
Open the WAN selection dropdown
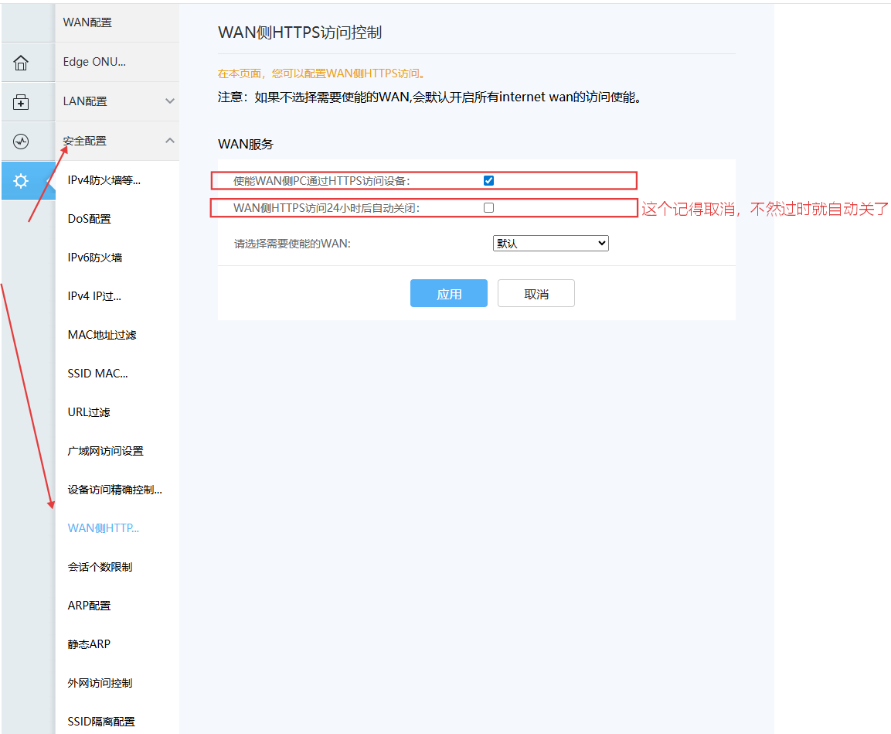tap(550, 244)
